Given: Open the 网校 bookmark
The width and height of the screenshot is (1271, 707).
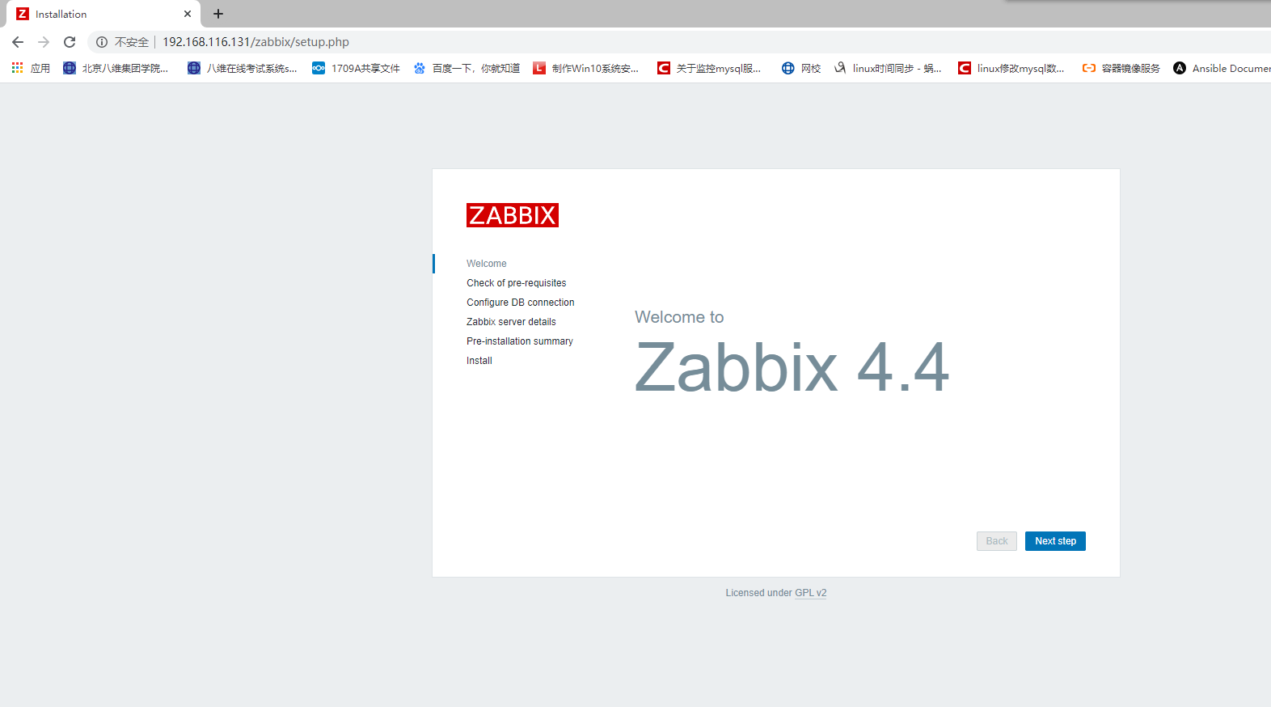Looking at the screenshot, I should point(801,68).
